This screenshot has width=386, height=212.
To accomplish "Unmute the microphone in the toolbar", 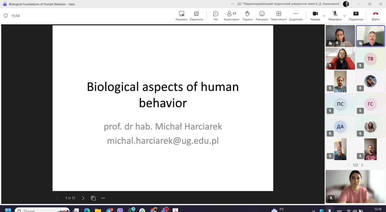I will point(335,14).
